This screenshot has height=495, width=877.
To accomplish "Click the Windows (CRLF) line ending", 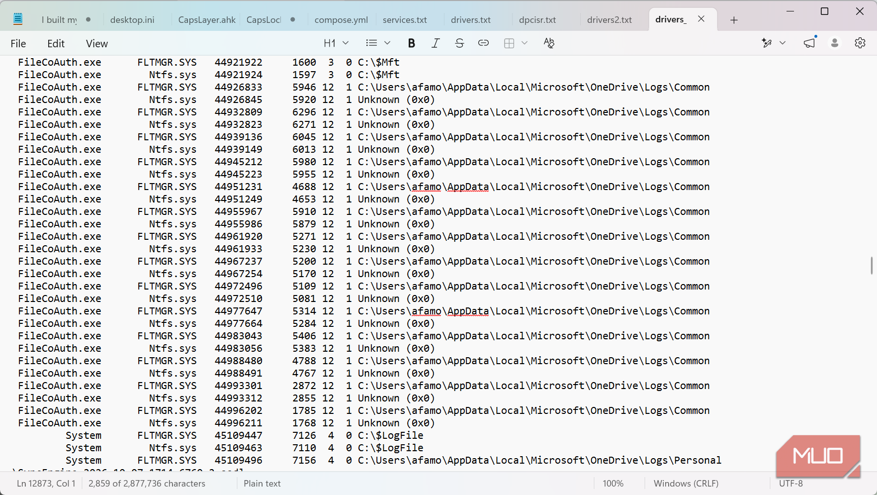I will click(x=686, y=484).
